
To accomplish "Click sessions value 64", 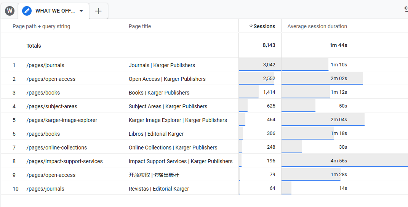I will [272, 188].
